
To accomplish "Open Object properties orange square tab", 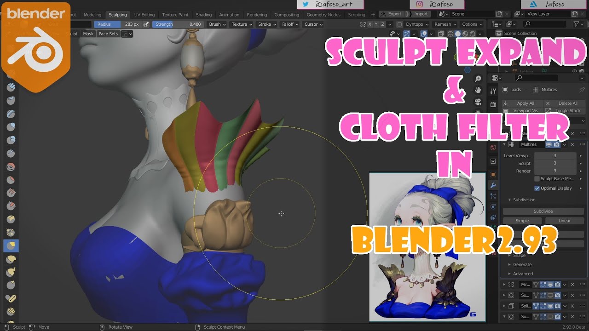I will [x=493, y=174].
